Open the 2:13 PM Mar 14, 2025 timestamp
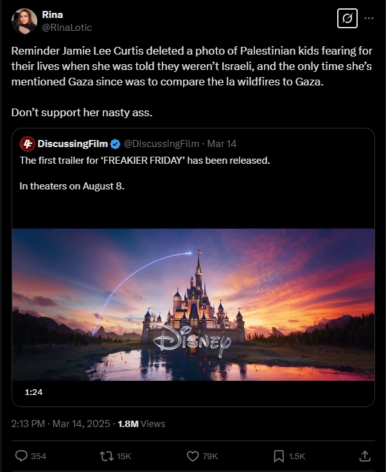The height and width of the screenshot is (472, 386). 60,424
